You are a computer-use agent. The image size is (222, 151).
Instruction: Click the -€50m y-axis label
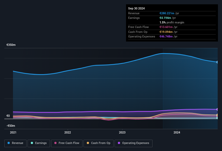[x=11, y=126]
